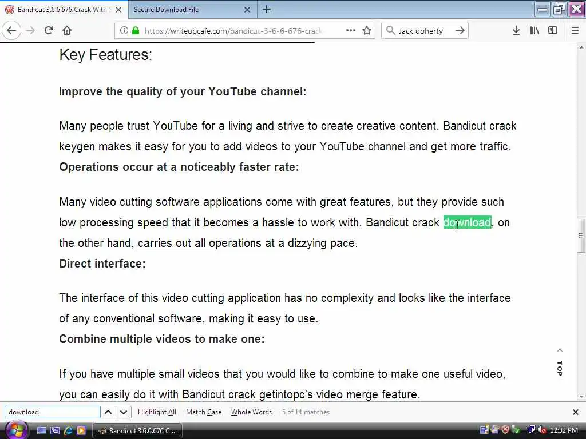Open the Firefox hamburger menu
The width and height of the screenshot is (586, 439).
(575, 31)
